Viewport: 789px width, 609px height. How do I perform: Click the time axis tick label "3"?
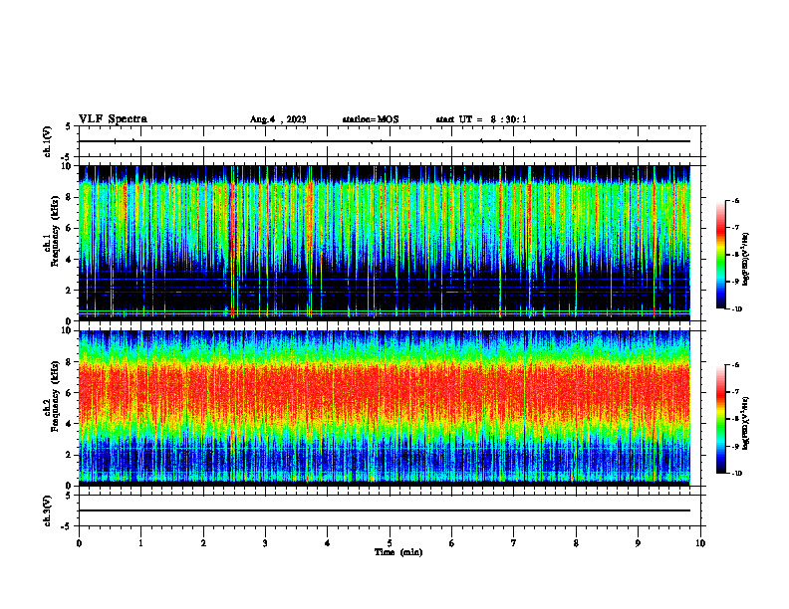click(x=265, y=543)
